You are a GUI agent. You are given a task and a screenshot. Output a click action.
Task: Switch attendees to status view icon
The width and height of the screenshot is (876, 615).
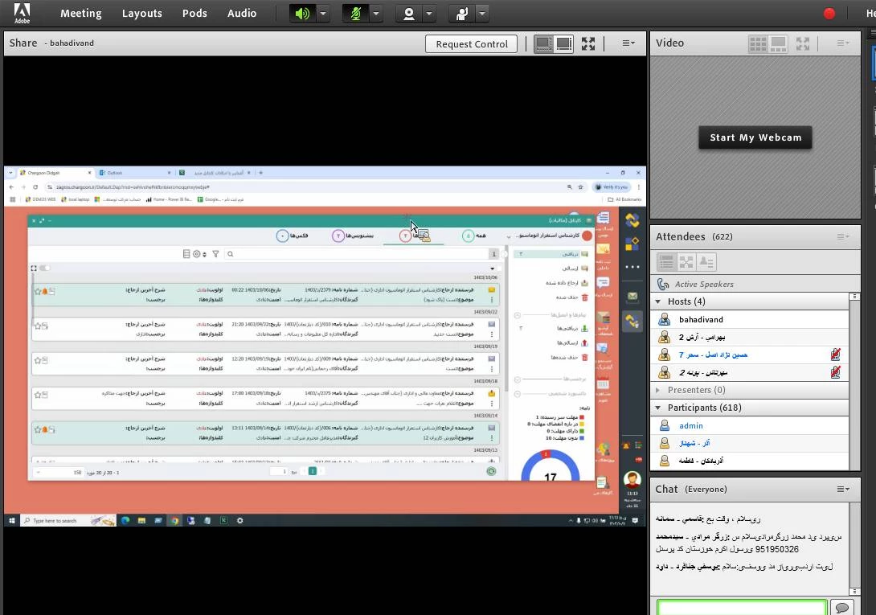(706, 262)
